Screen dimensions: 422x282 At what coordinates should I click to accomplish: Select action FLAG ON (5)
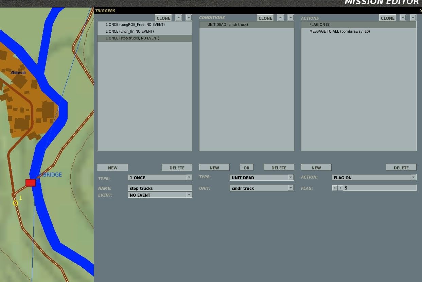(359, 24)
